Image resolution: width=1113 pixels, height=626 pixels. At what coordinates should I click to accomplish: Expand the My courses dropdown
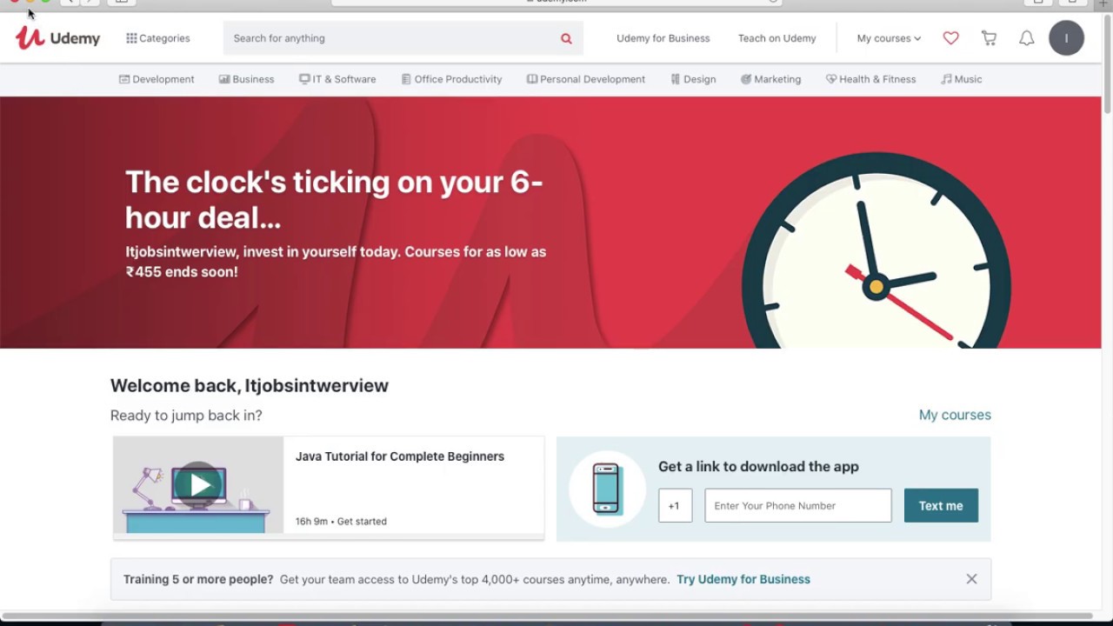click(889, 38)
